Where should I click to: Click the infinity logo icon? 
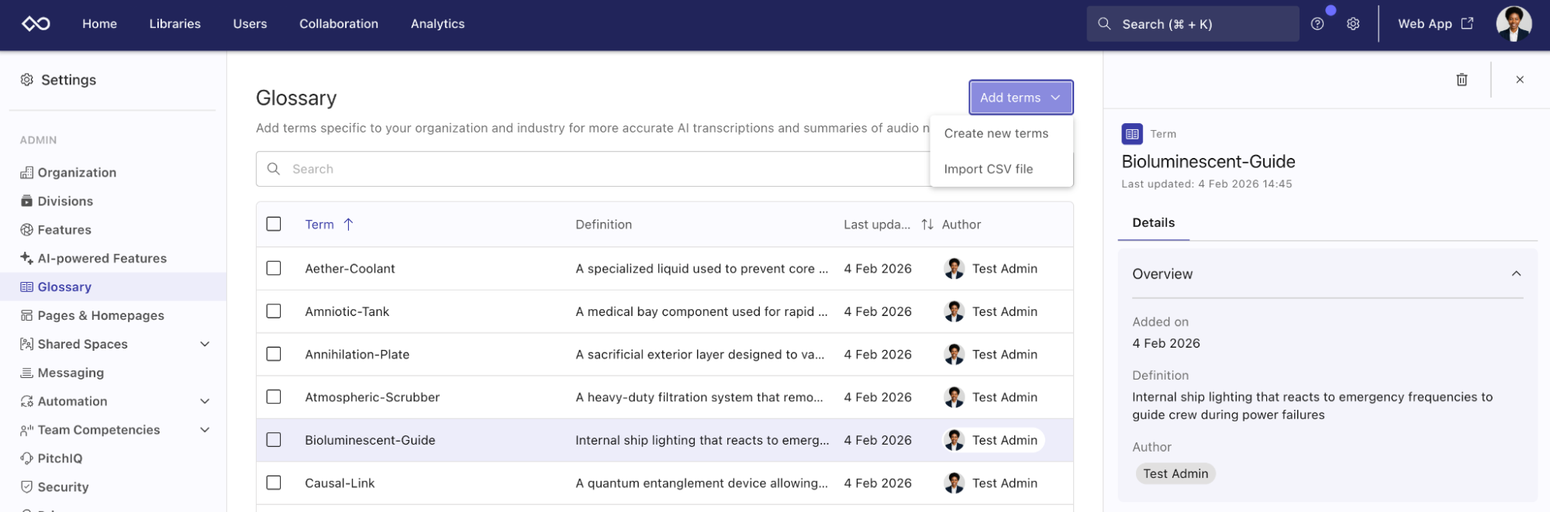[36, 24]
